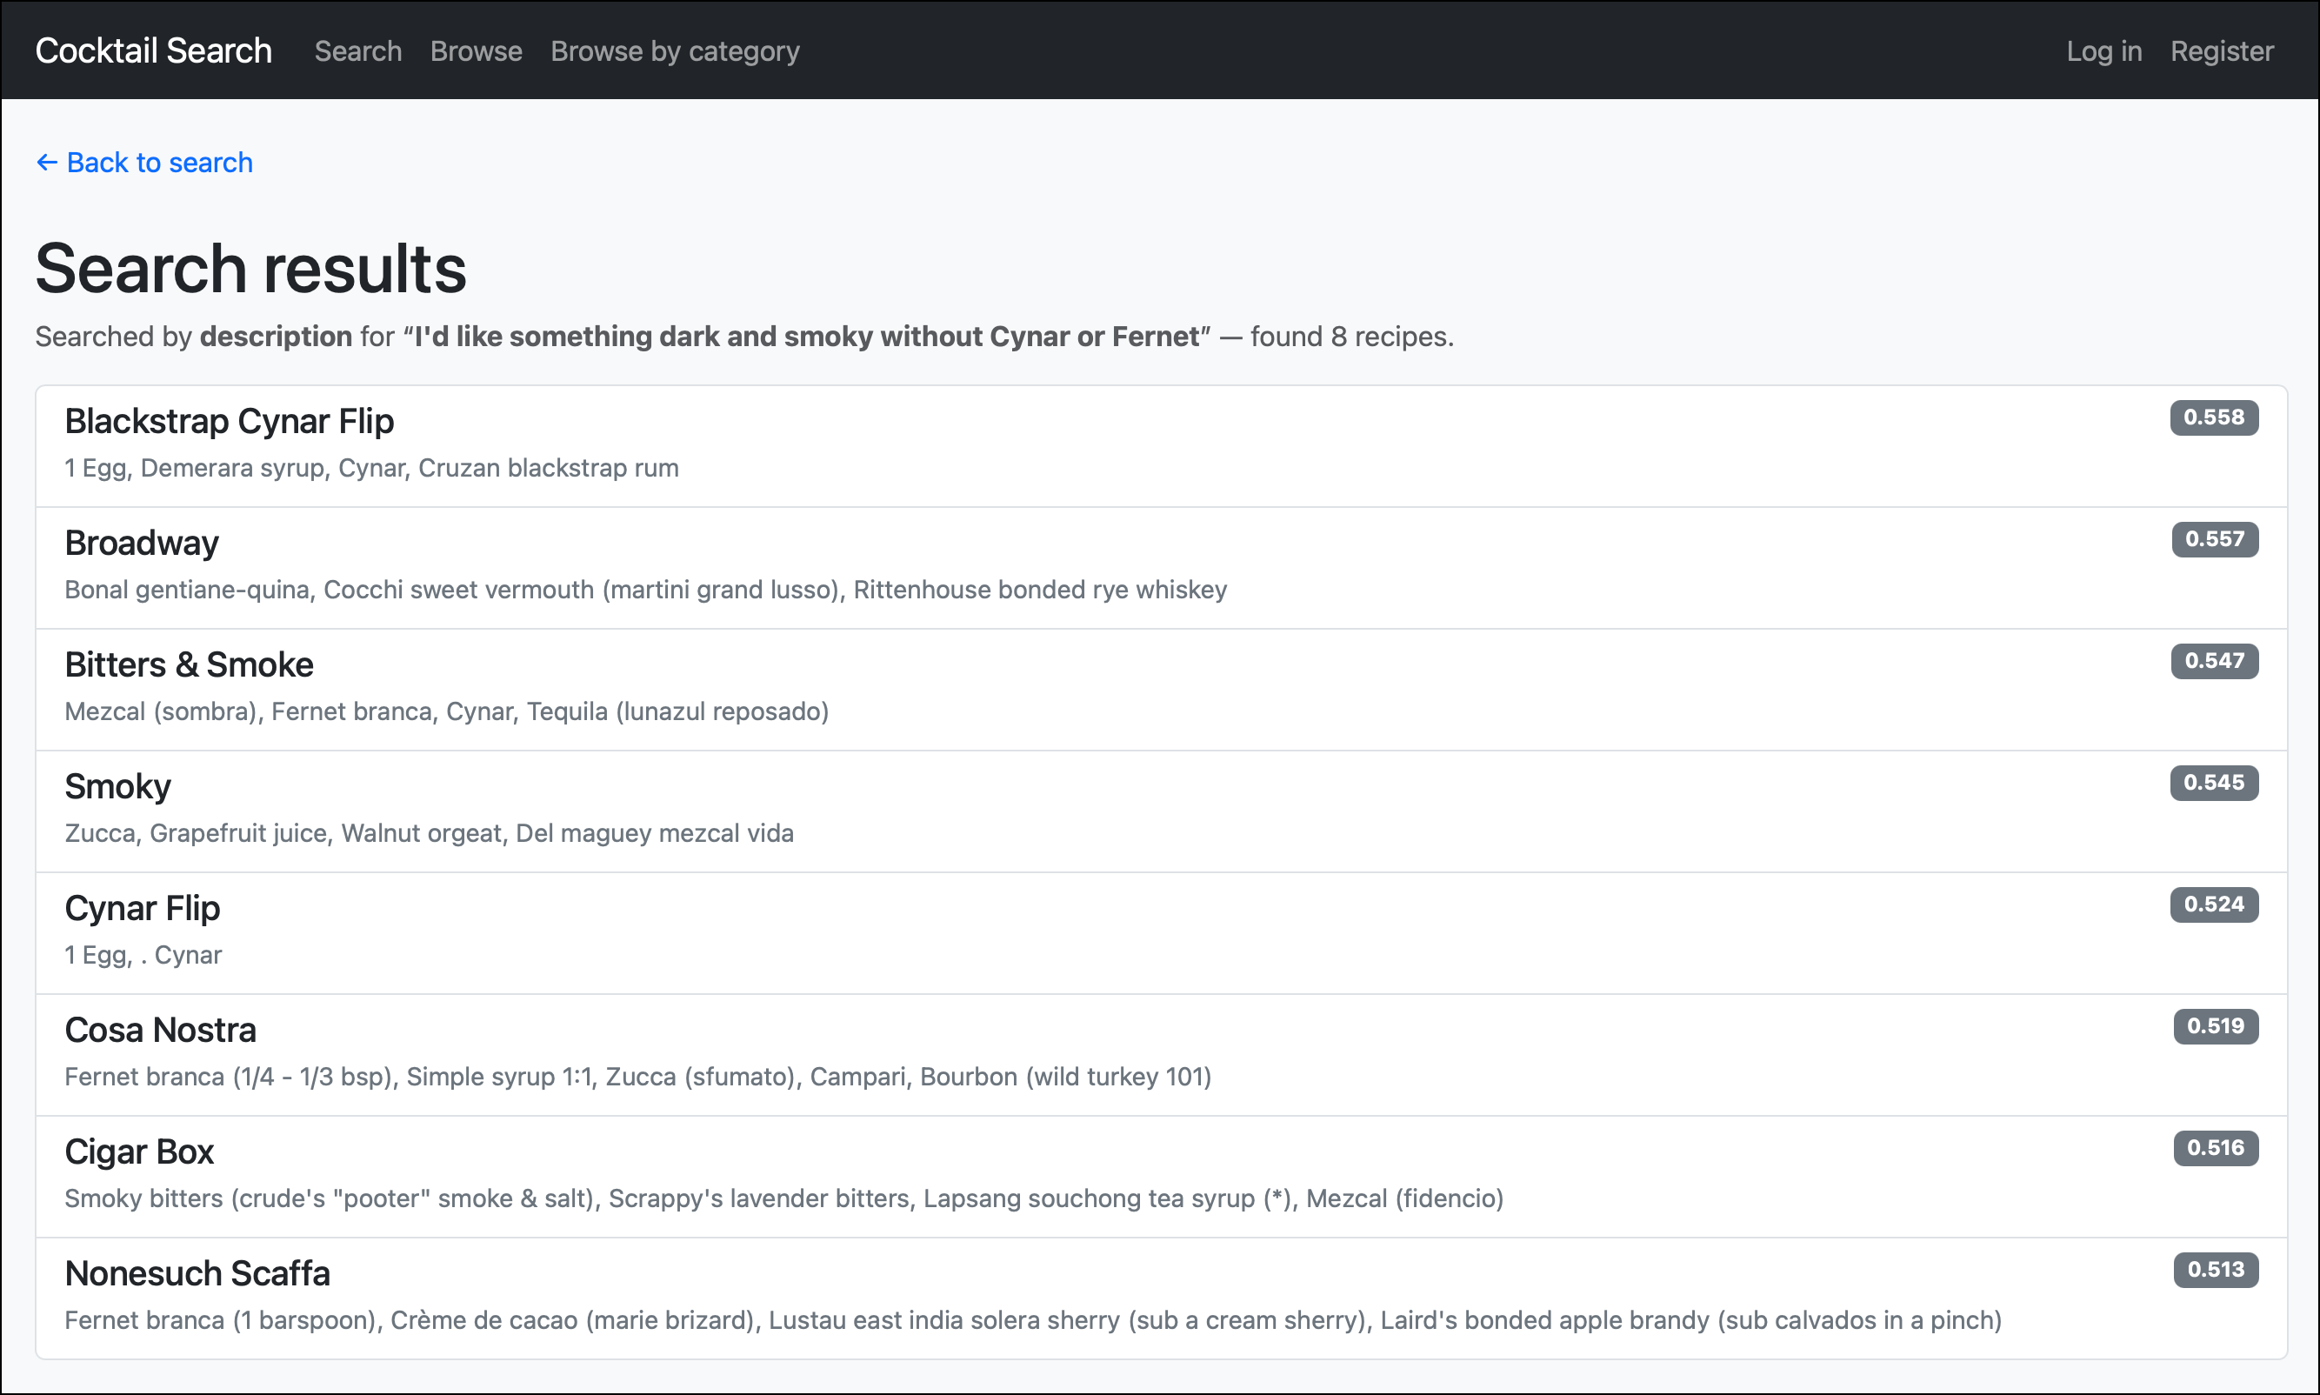Open the Nonesuch Scaffa recipe

point(197,1272)
